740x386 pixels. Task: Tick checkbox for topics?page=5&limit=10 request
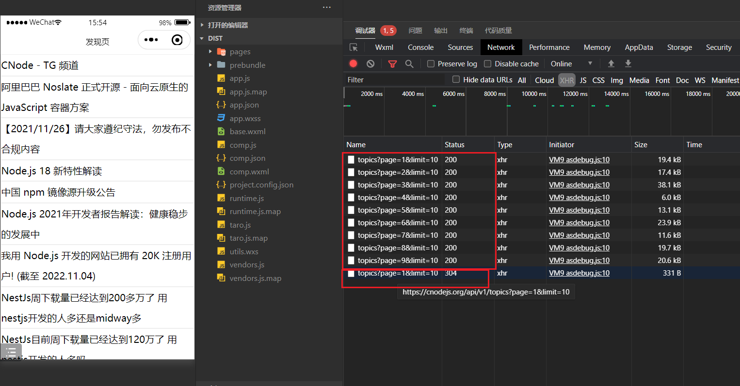pos(351,210)
